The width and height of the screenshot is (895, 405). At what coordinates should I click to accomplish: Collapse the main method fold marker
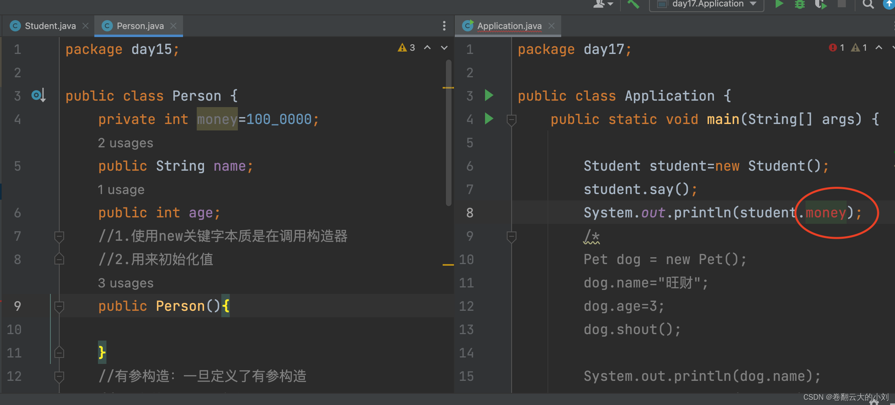(x=511, y=120)
